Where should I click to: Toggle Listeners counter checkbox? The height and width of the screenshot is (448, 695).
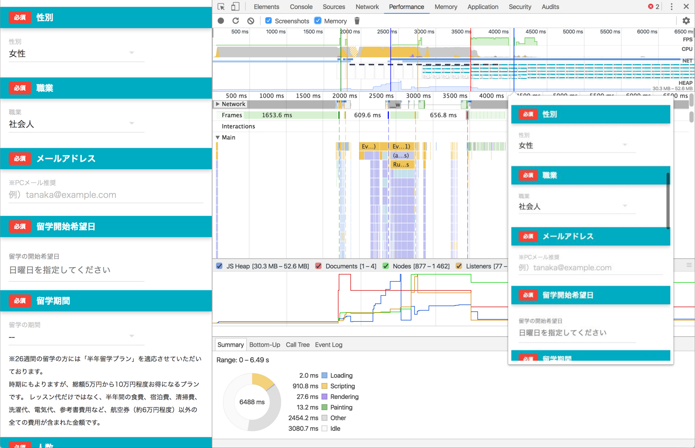click(x=459, y=266)
